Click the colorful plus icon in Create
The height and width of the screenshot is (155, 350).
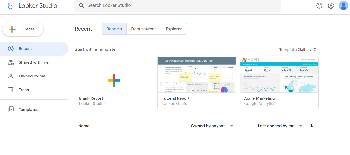pyautogui.click(x=12, y=29)
